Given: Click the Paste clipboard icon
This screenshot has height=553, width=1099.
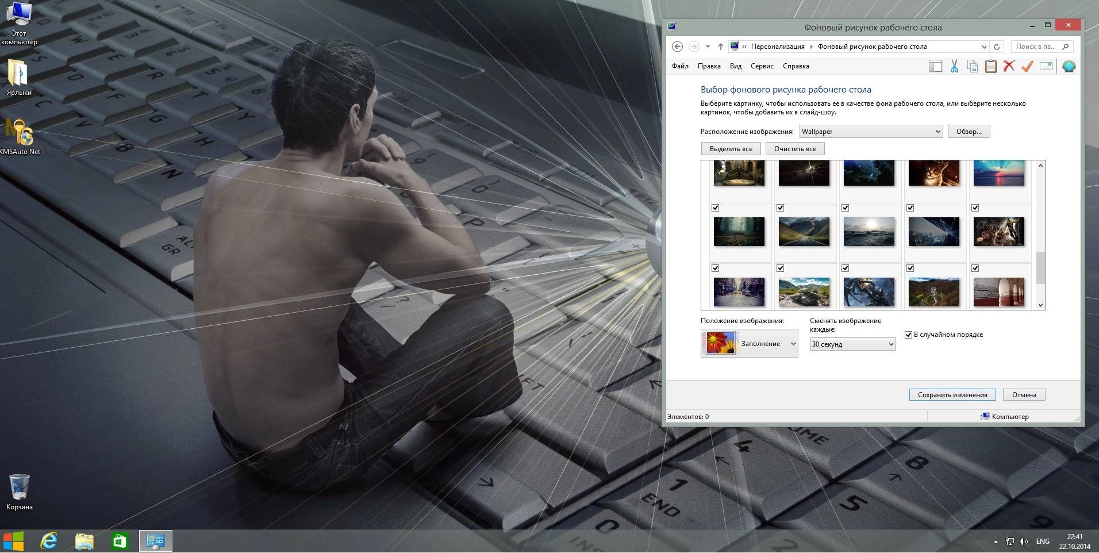Looking at the screenshot, I should point(991,66).
